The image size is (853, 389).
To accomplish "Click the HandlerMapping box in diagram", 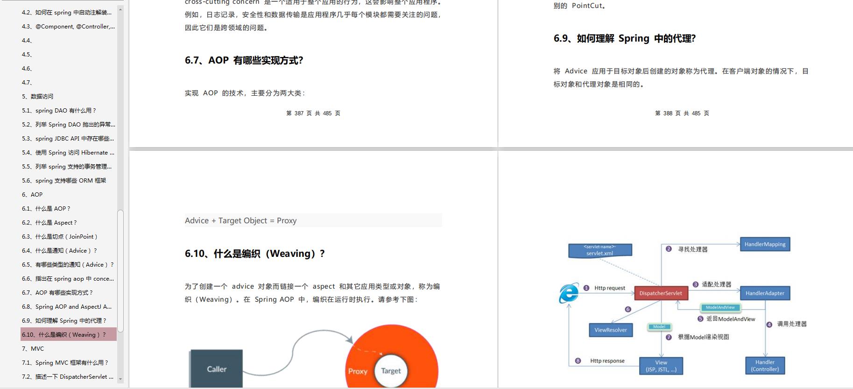I will [x=765, y=244].
